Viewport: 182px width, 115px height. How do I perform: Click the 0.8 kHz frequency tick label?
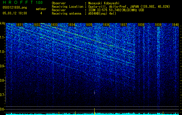(x=3, y=80)
